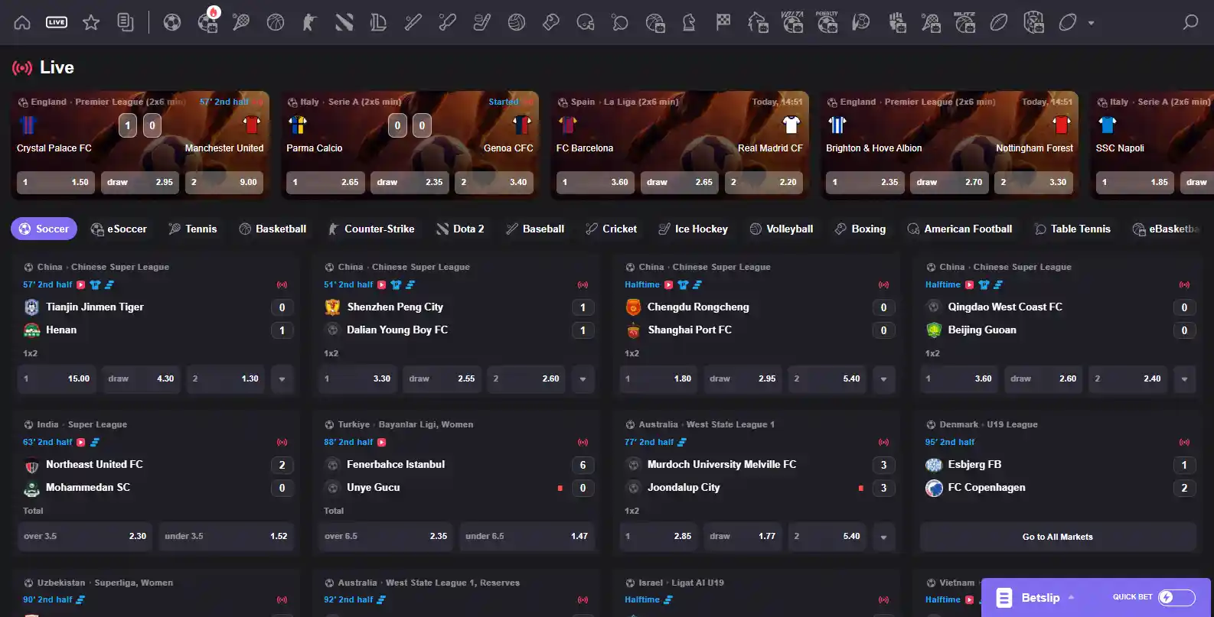1214x617 pixels.
Task: Open stats icon for Northeast United match
Action: 95,442
